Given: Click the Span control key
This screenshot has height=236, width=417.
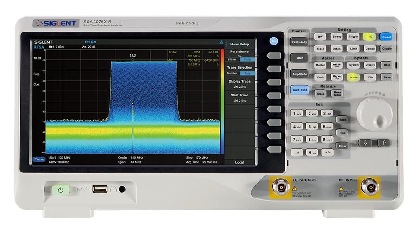Looking at the screenshot, I should point(299,58).
